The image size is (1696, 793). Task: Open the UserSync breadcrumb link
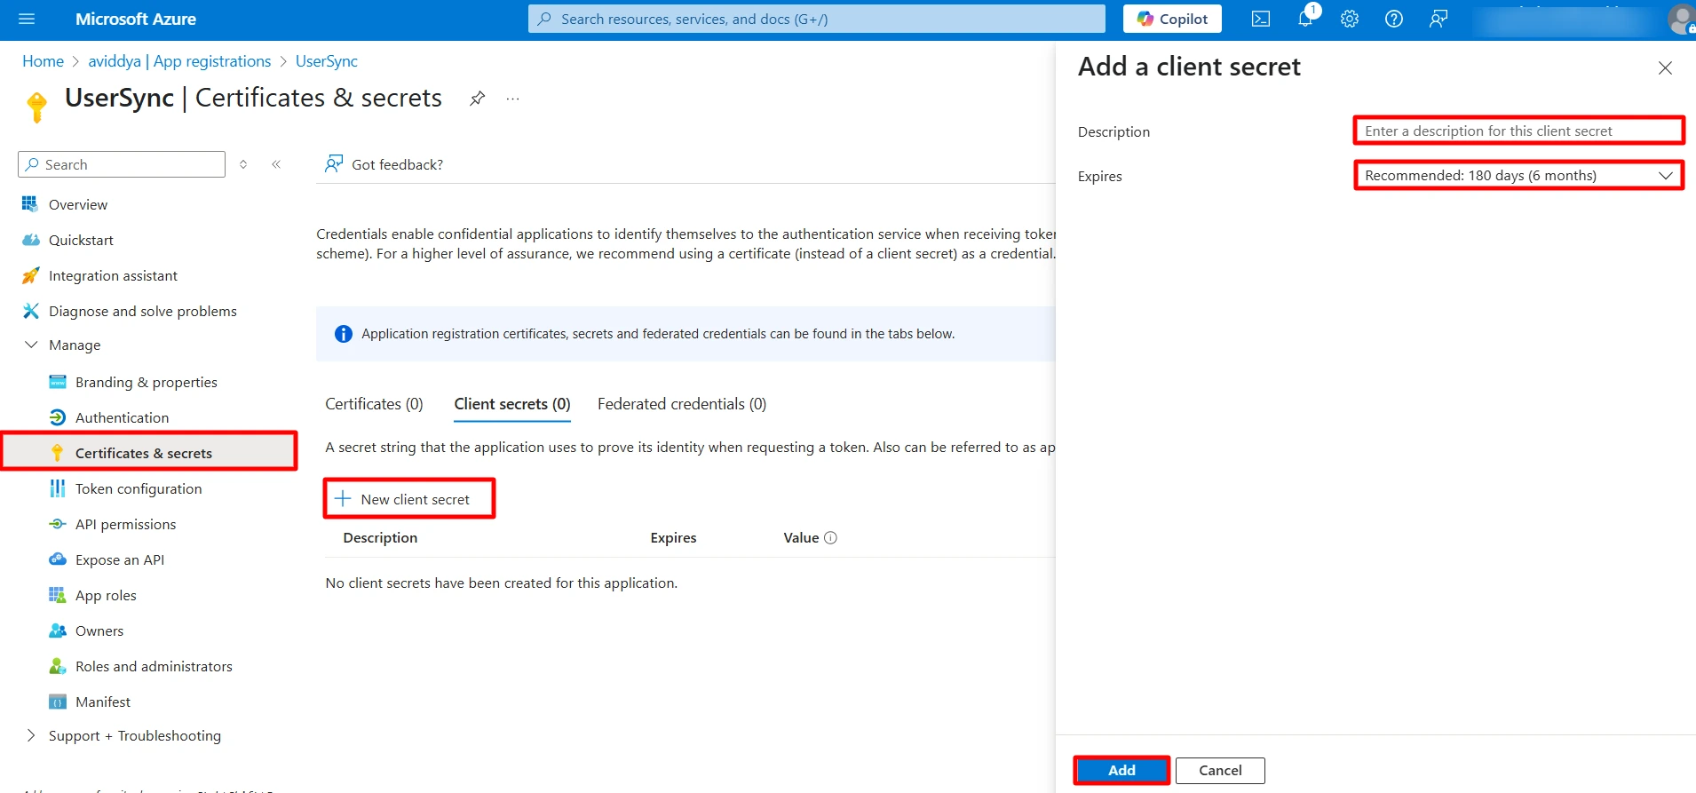[x=327, y=61]
